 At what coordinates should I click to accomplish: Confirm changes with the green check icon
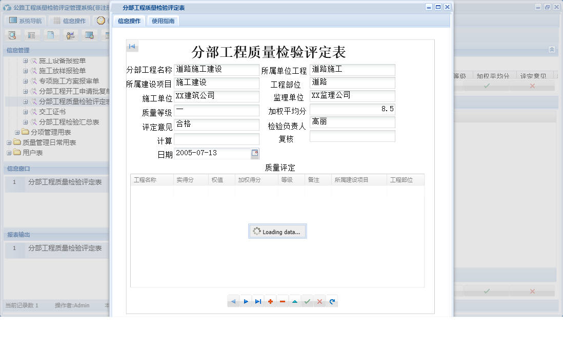307,301
